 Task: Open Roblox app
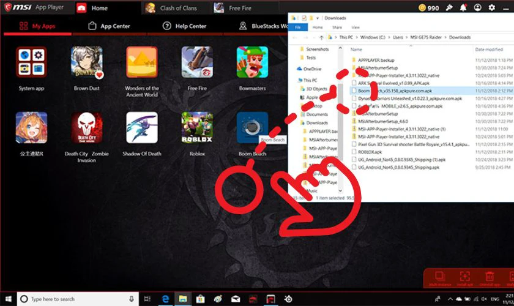pyautogui.click(x=197, y=127)
